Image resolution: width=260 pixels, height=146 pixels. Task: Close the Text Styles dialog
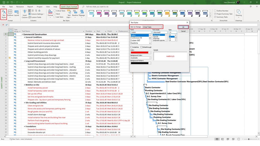(187, 22)
